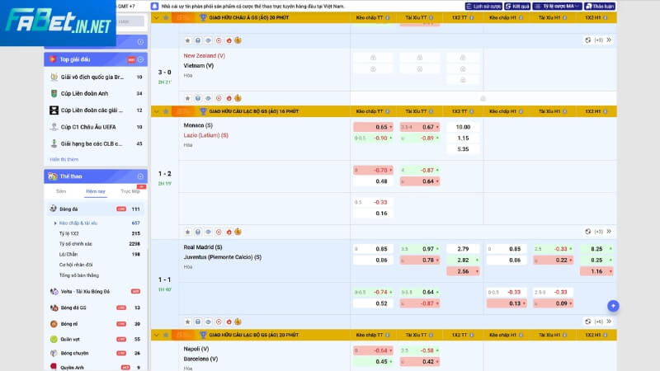
Task: Select Volta - Tài Xỉu Bóng Đá row
Action: click(97, 292)
